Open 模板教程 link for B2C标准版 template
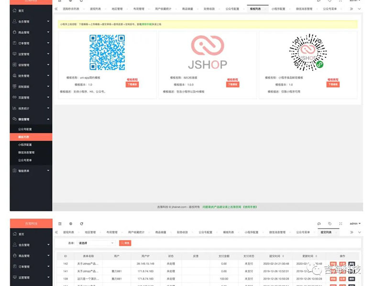 point(233,79)
